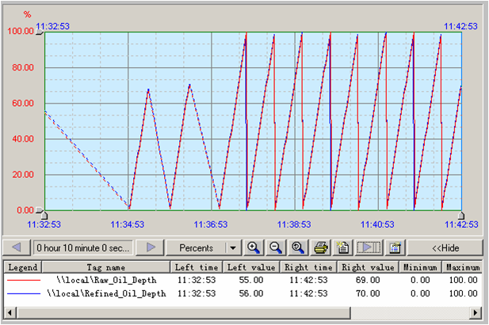
Task: Click the Legend column header
Action: point(23,267)
